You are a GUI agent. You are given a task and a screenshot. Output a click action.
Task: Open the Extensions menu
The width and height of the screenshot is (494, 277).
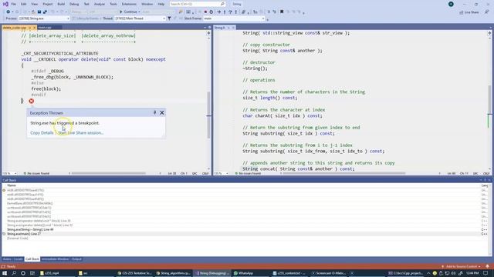point(129,4)
